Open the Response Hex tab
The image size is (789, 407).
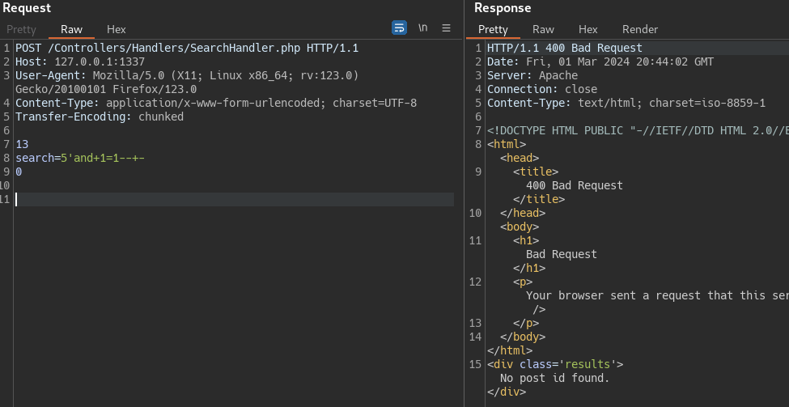click(x=588, y=29)
